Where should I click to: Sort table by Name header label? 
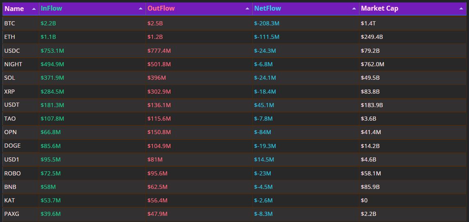click(14, 9)
